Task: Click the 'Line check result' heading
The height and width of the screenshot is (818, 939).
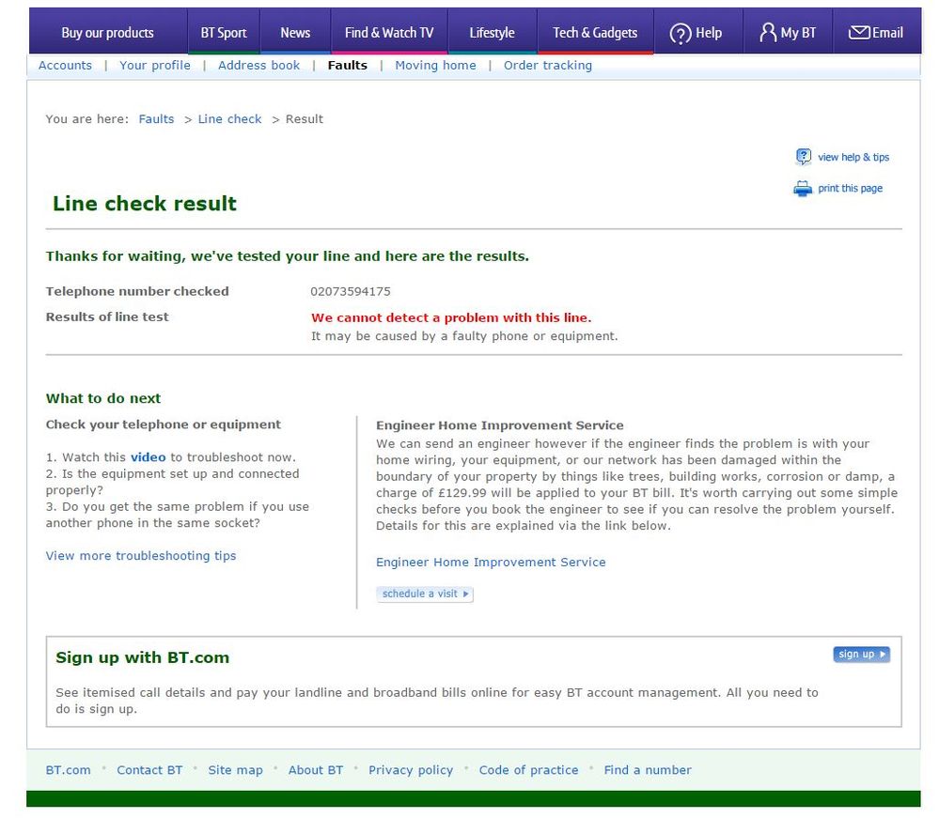Action: 145,204
